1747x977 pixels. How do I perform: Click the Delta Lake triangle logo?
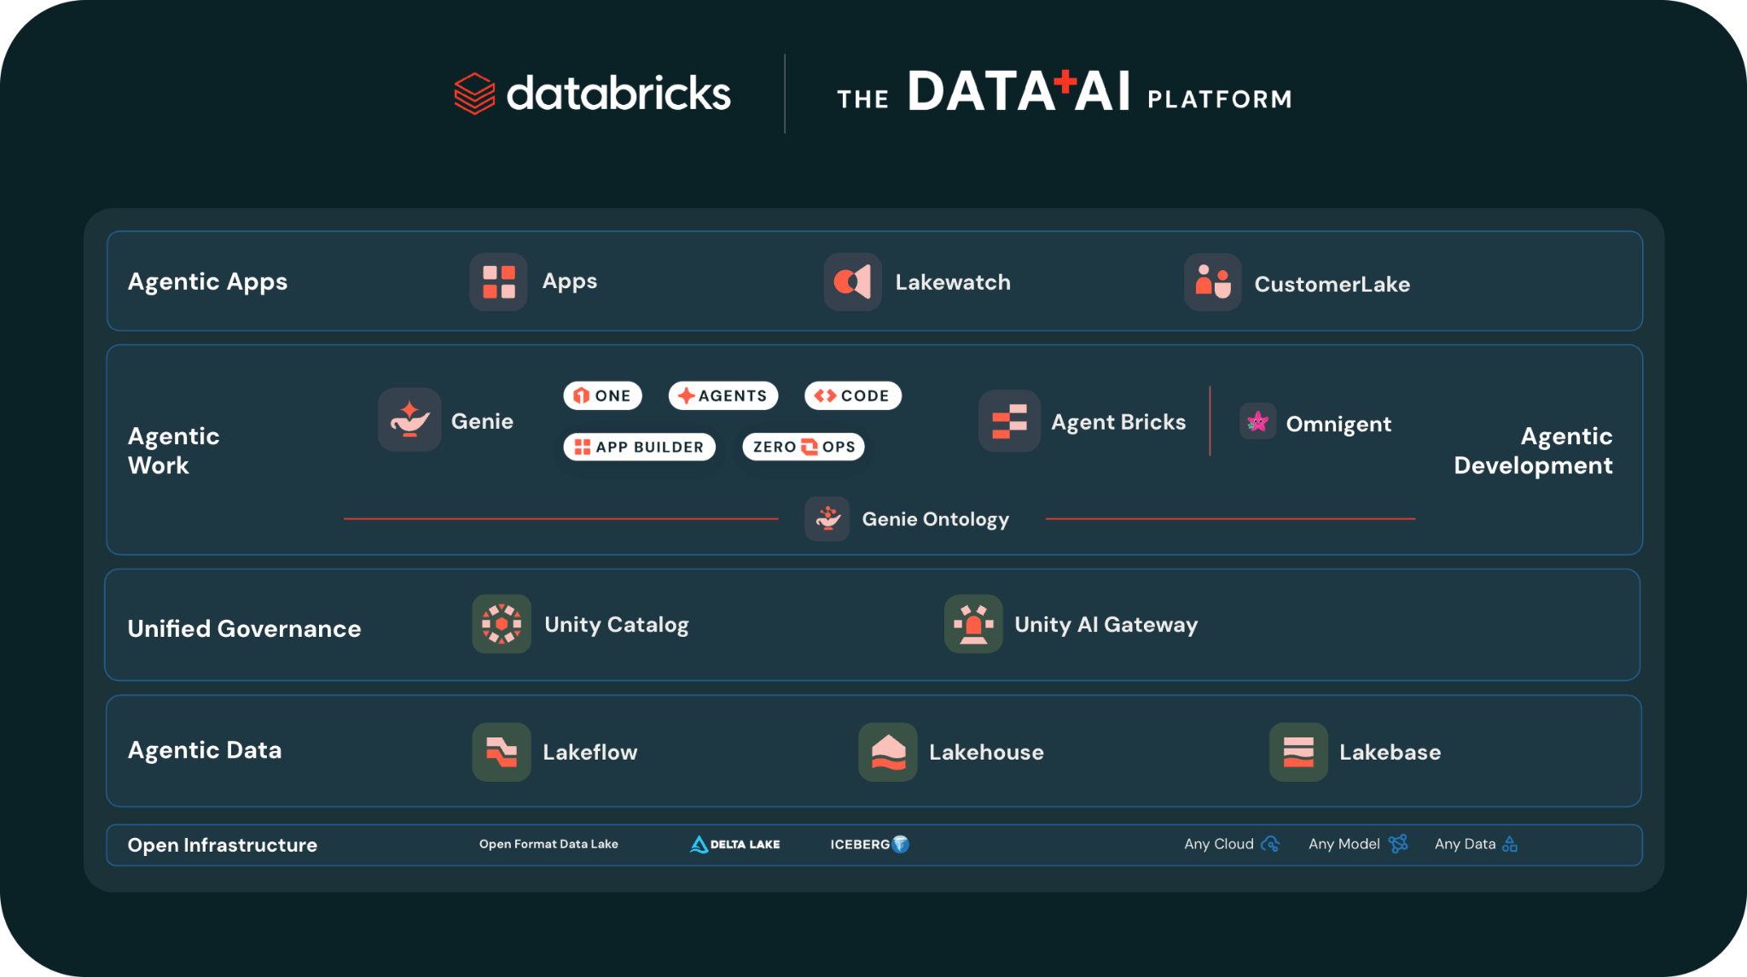click(x=699, y=844)
